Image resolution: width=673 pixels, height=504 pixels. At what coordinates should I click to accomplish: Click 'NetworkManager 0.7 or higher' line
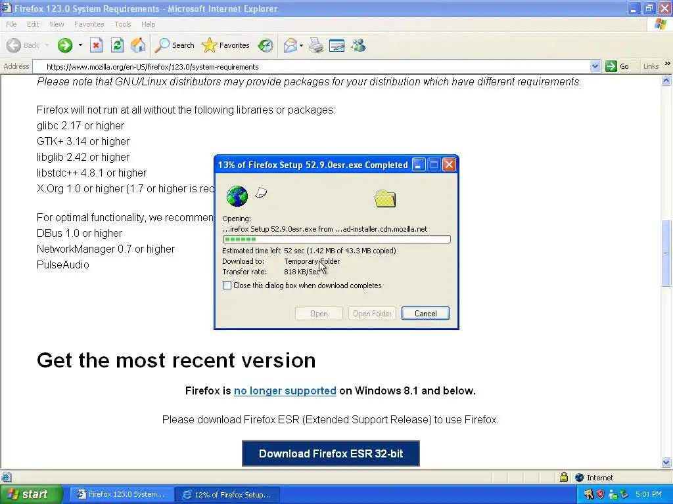click(106, 249)
